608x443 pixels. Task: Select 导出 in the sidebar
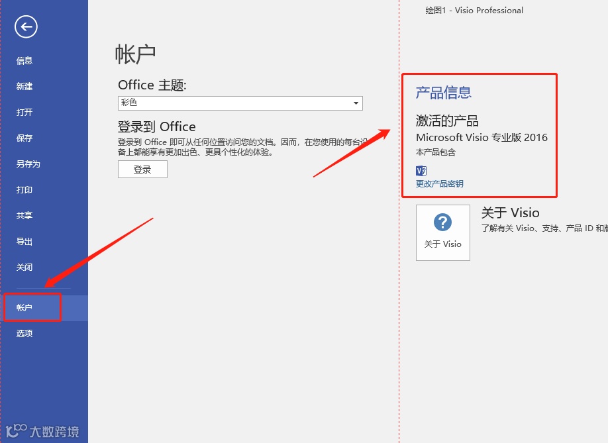(x=25, y=242)
